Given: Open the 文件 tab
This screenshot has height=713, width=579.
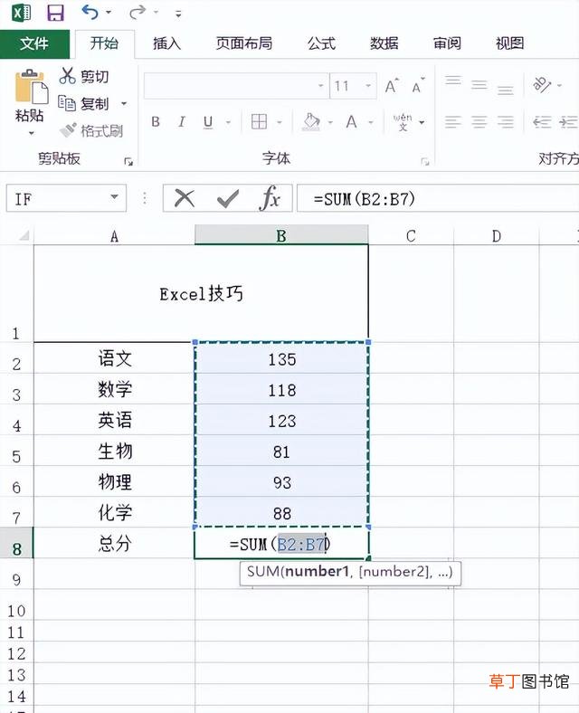Looking at the screenshot, I should coord(34,43).
